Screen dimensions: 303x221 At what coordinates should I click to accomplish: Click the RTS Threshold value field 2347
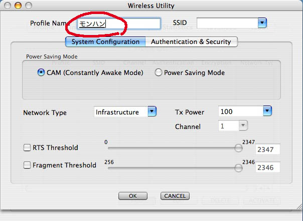(x=267, y=150)
